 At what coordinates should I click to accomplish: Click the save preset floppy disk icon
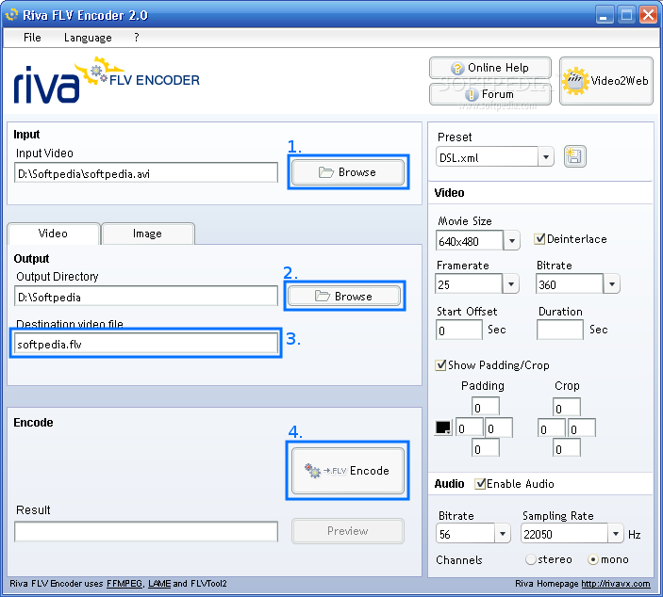(x=574, y=156)
